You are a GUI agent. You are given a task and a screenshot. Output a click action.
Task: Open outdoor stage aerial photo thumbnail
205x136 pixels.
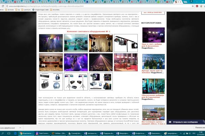tap(153, 113)
